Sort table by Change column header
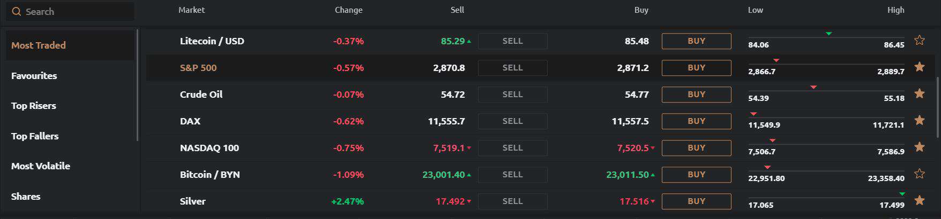The image size is (941, 219). pos(348,10)
